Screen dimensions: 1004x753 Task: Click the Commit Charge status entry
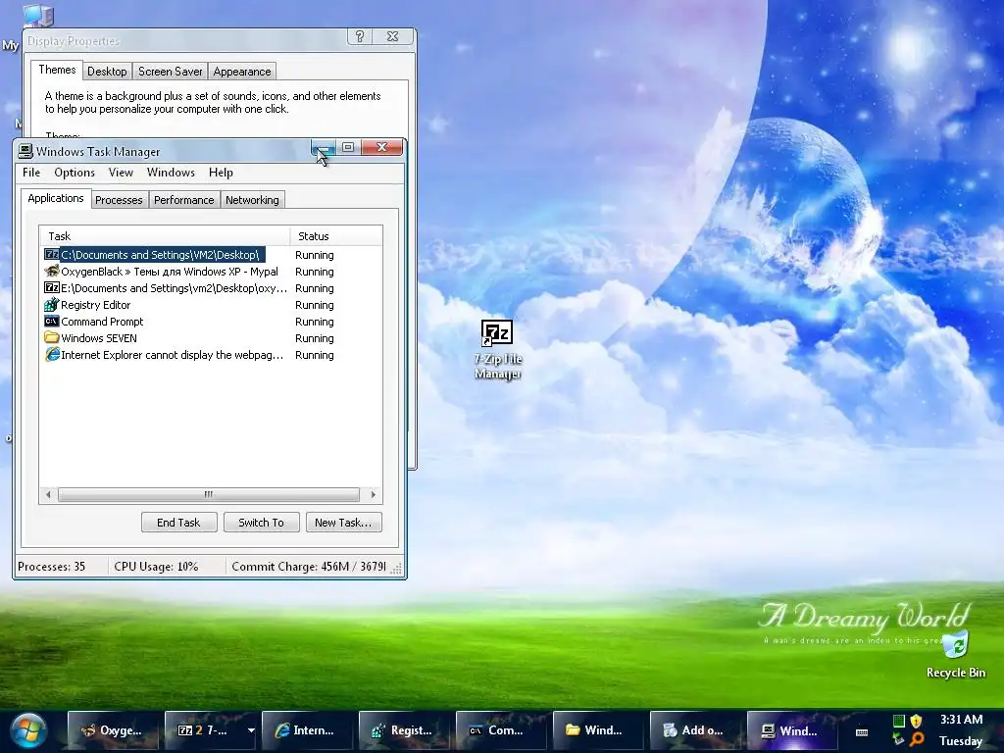pos(309,567)
